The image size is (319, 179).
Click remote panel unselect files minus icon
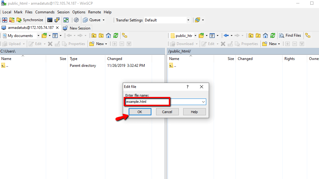click(295, 44)
